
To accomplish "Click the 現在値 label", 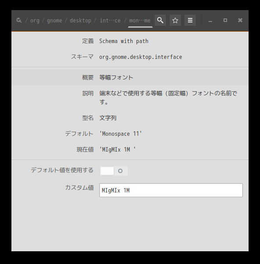I will pyautogui.click(x=85, y=149).
